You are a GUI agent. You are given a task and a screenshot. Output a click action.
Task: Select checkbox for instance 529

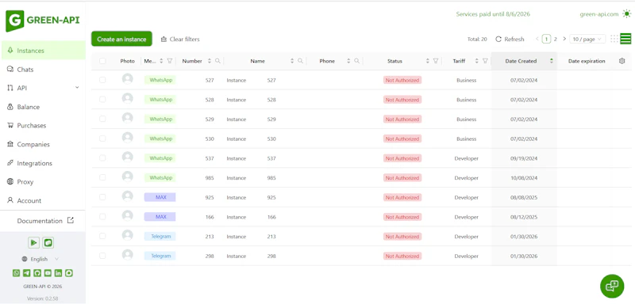pyautogui.click(x=102, y=119)
